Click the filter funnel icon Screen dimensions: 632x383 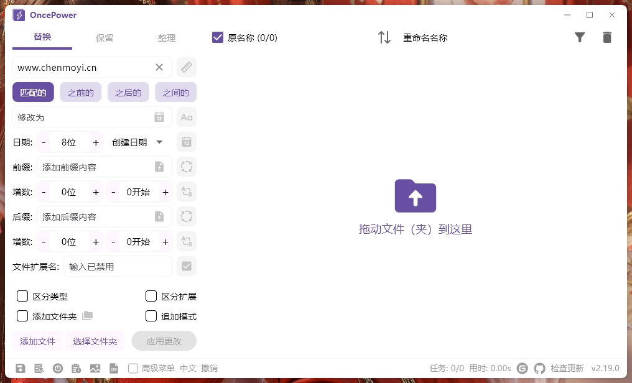click(580, 37)
